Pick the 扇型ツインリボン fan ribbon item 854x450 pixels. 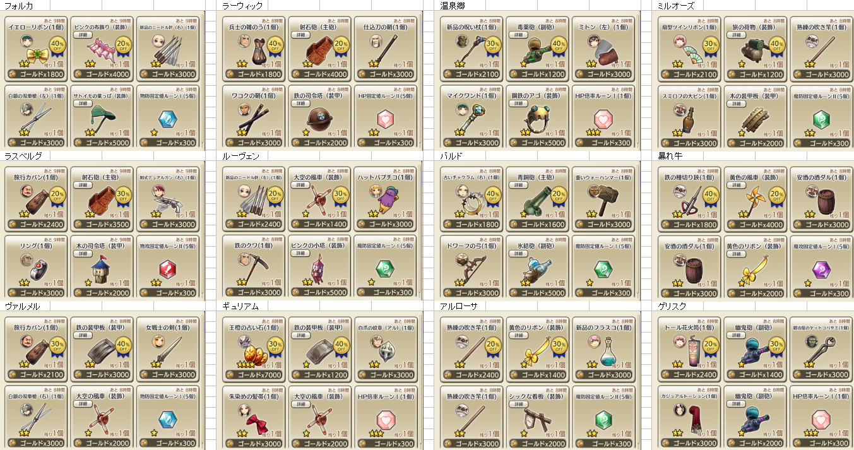tap(689, 49)
